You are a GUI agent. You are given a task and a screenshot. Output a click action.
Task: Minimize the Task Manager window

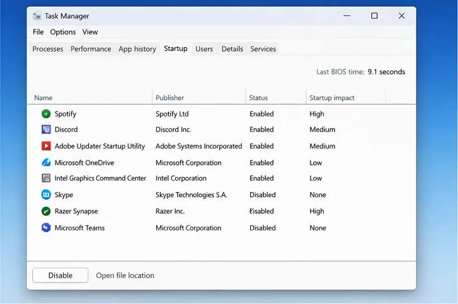click(346, 16)
